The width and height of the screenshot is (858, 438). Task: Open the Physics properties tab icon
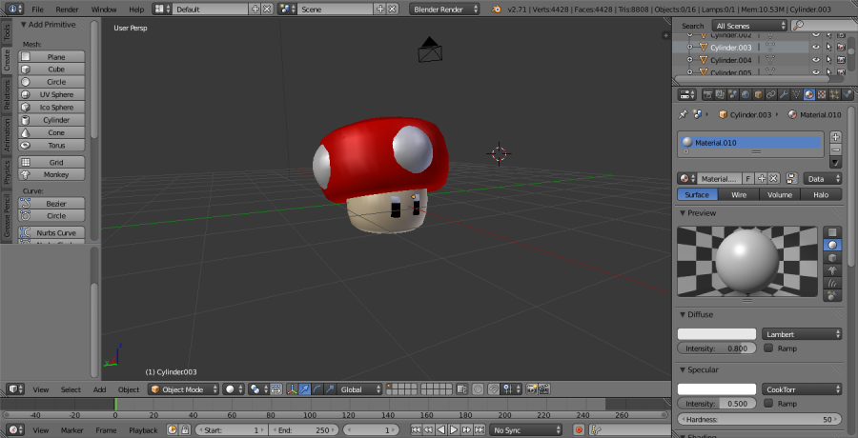click(x=848, y=94)
